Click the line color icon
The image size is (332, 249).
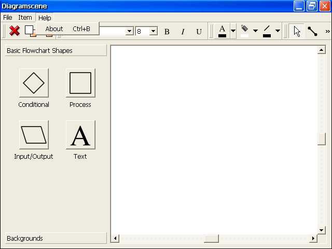point(267,31)
